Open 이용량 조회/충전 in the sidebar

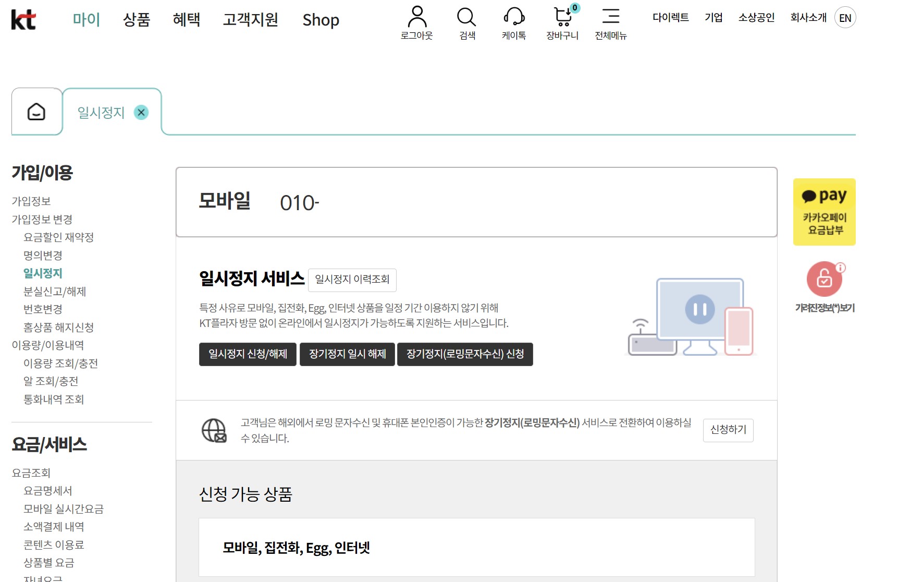coord(60,363)
